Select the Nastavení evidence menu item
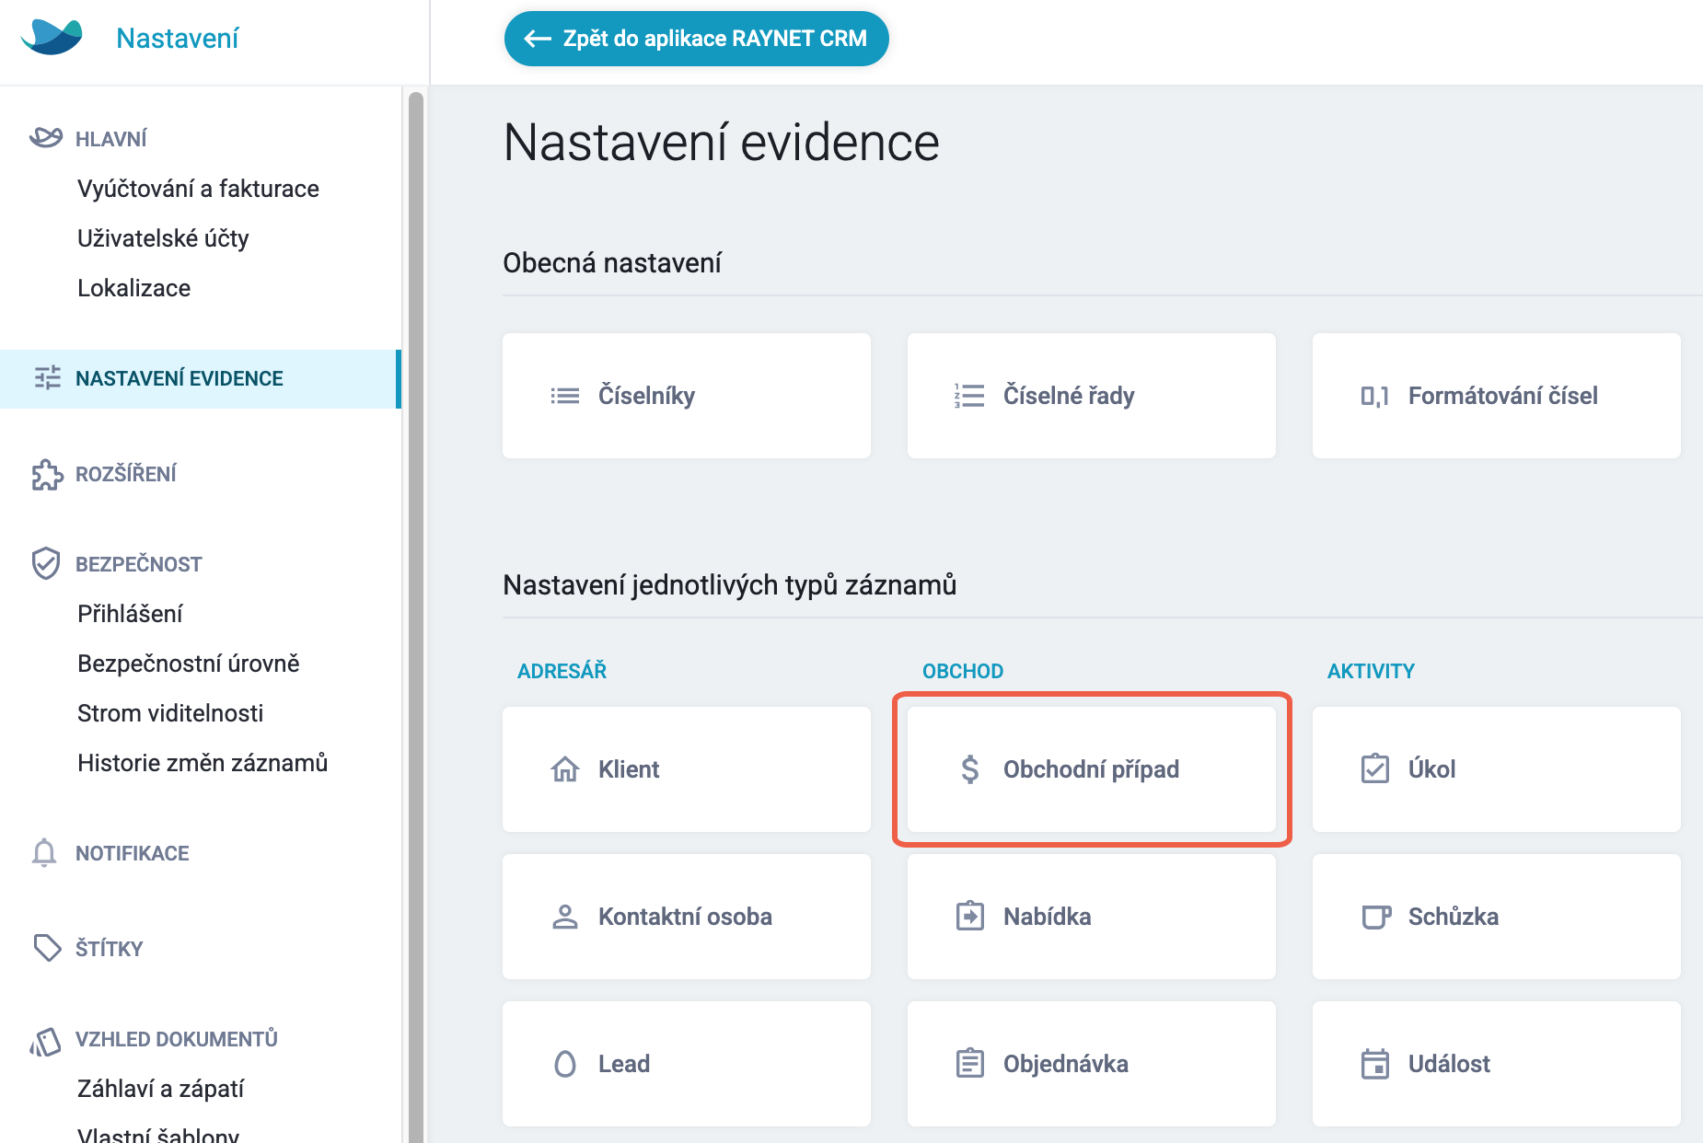1703x1143 pixels. (x=201, y=378)
